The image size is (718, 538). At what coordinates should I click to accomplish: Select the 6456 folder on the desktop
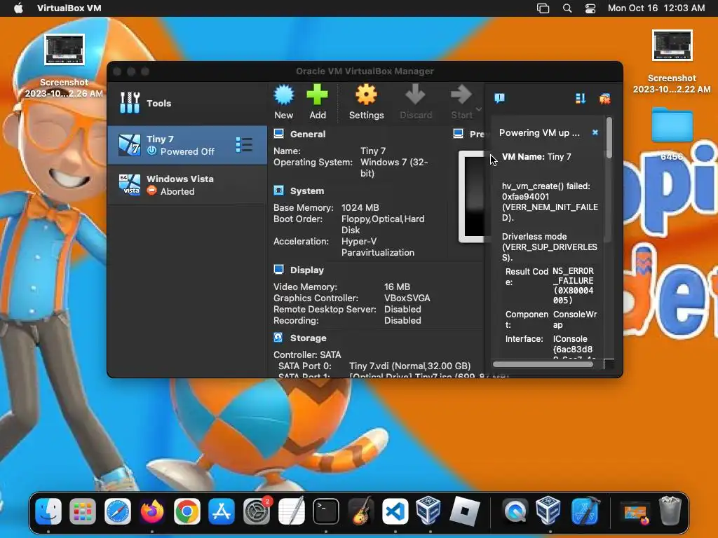pyautogui.click(x=672, y=134)
